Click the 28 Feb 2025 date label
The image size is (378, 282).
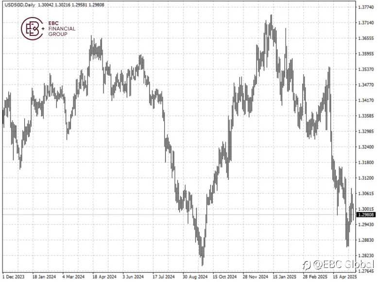pos(315,277)
